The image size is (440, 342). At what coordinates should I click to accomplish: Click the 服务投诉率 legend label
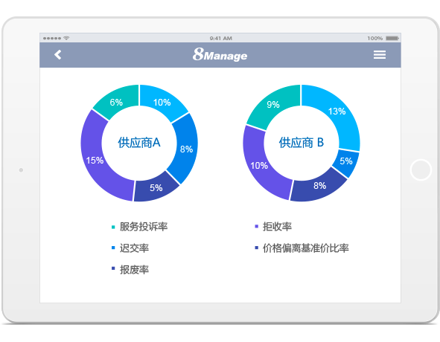click(144, 227)
